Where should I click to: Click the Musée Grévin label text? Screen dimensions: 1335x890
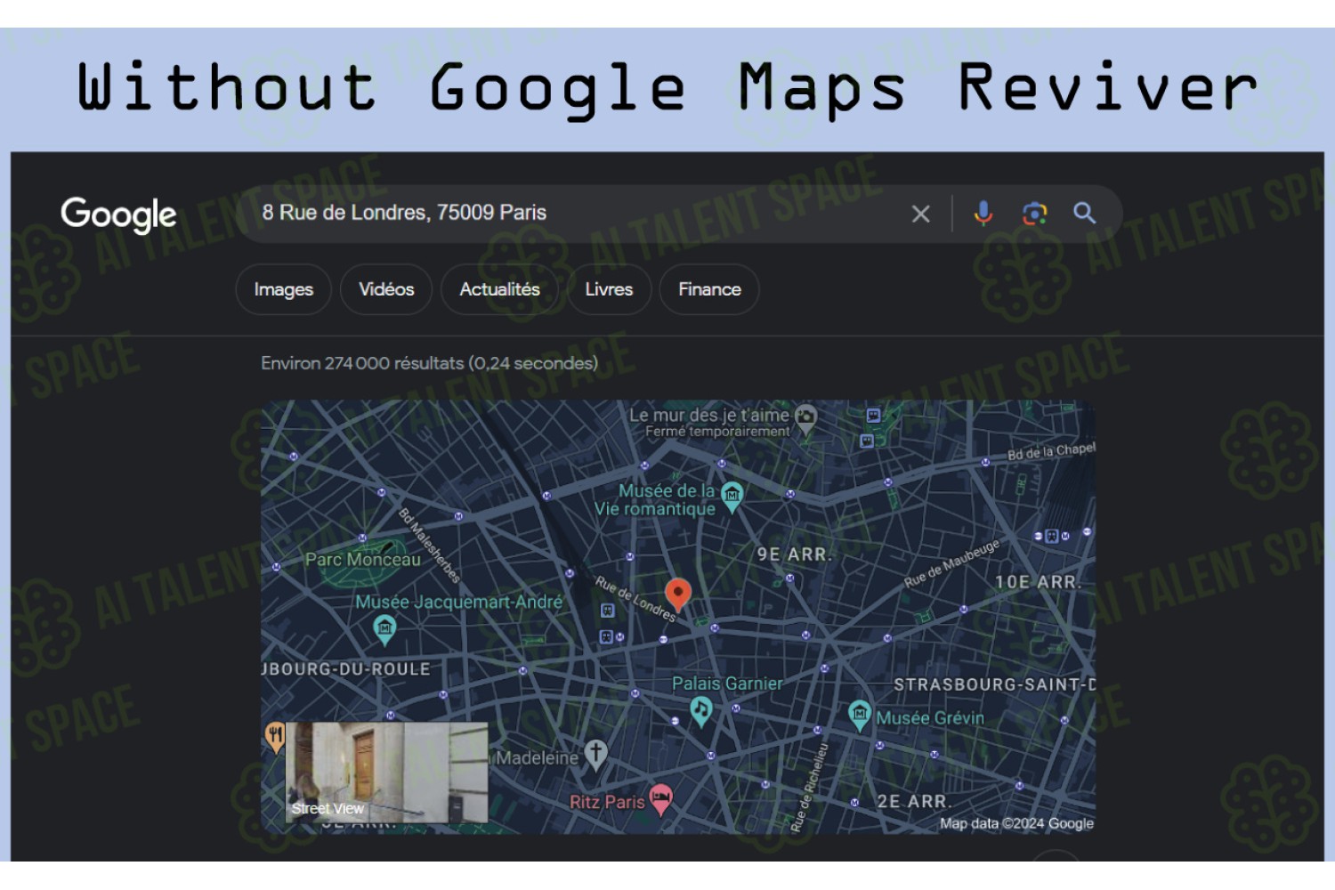(931, 718)
